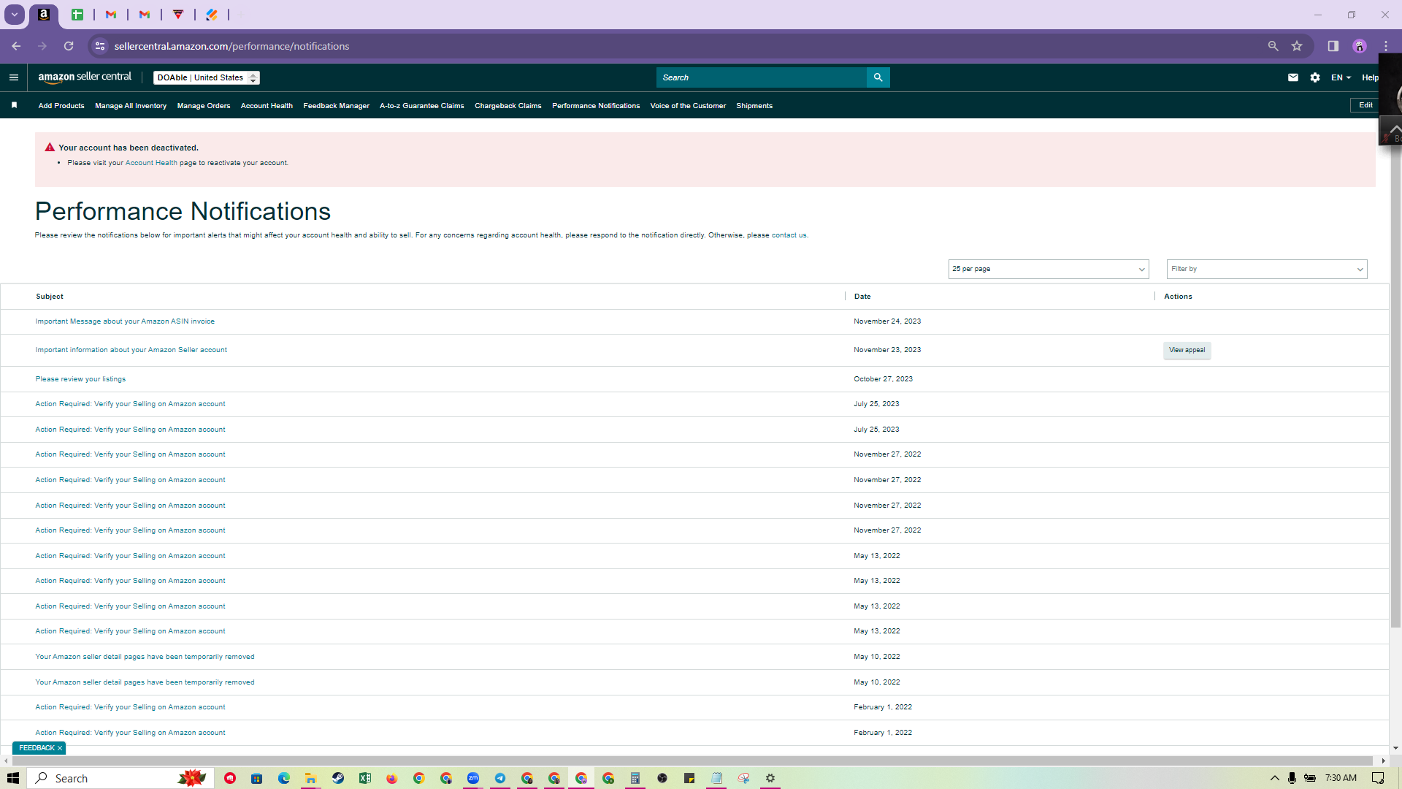Screen dimensions: 1402x789
Task: Open Steam from the taskbar
Action: pyautogui.click(x=338, y=778)
